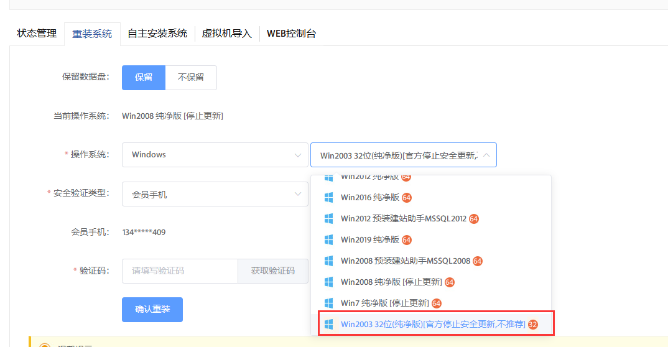668x347 pixels.
Task: Click 获取验证码 to request a code
Action: coord(272,271)
